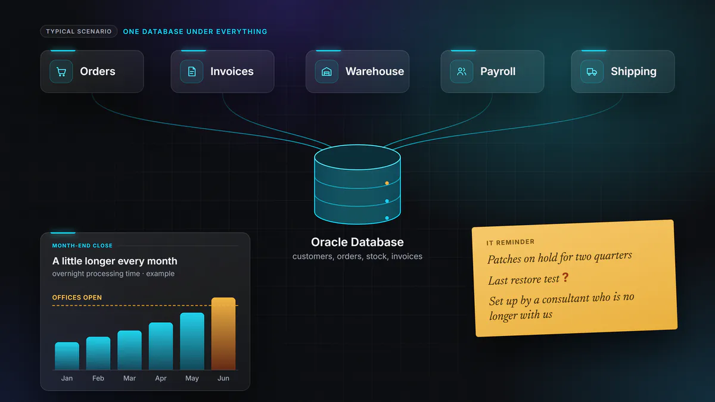
Task: Click the 'Last restore test' note line
Action: [x=524, y=280]
